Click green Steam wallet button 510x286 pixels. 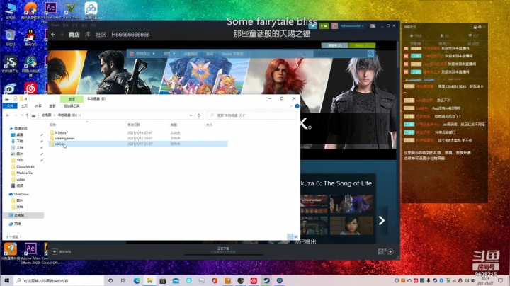click(324, 25)
